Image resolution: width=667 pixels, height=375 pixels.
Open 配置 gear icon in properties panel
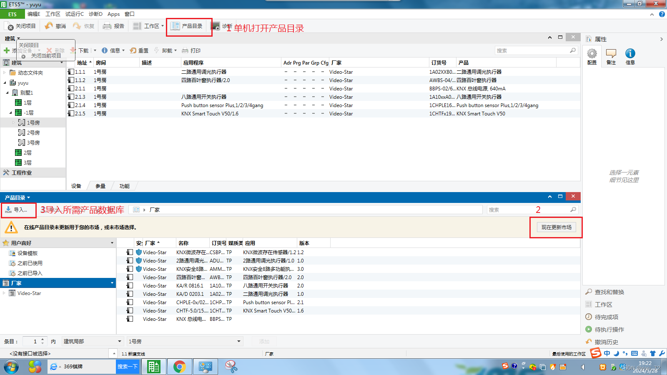click(x=592, y=53)
